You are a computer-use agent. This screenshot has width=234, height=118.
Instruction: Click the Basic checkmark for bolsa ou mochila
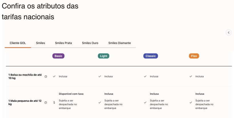point(54,76)
